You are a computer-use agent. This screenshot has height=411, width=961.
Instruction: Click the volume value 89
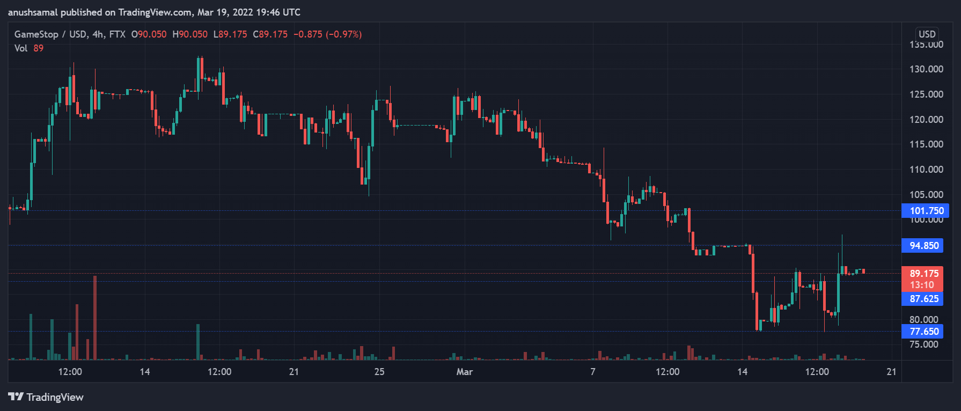(38, 48)
